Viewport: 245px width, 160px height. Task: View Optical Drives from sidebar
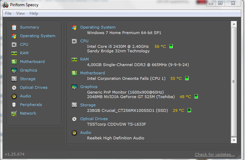point(34,87)
